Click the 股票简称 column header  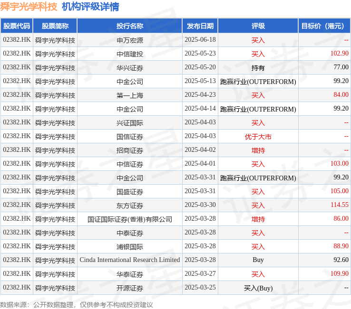tap(55, 26)
